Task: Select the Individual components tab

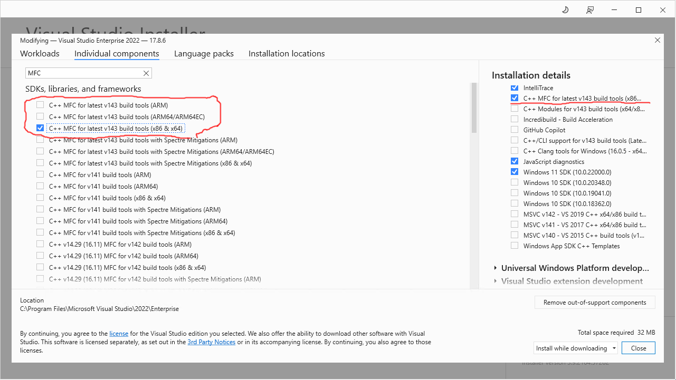Action: [x=117, y=53]
